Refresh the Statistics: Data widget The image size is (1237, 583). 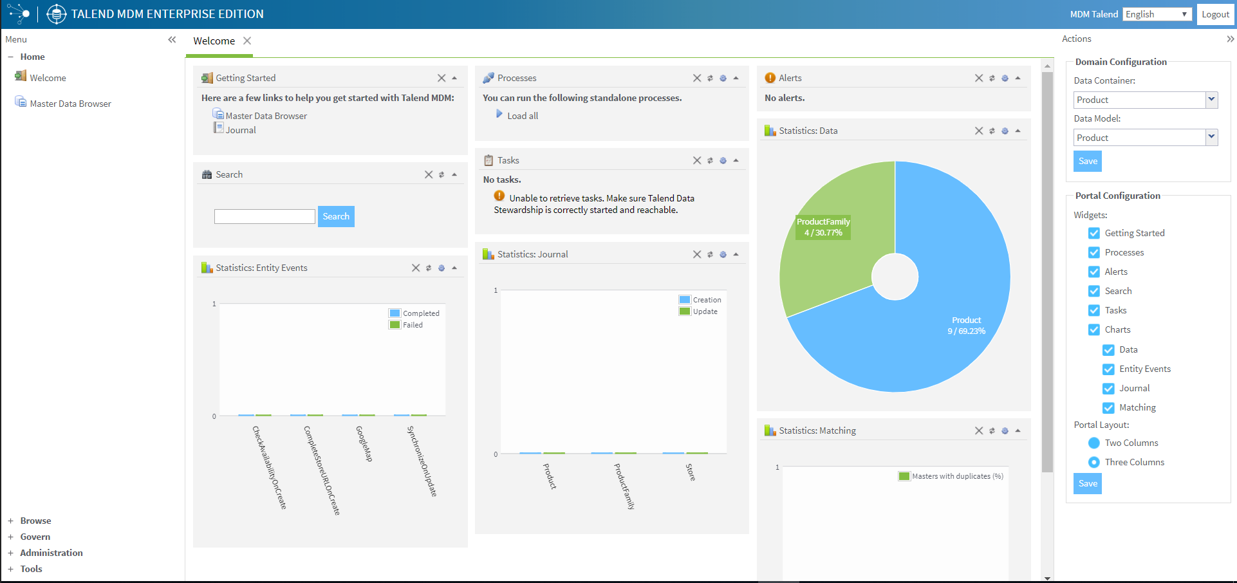pos(992,131)
